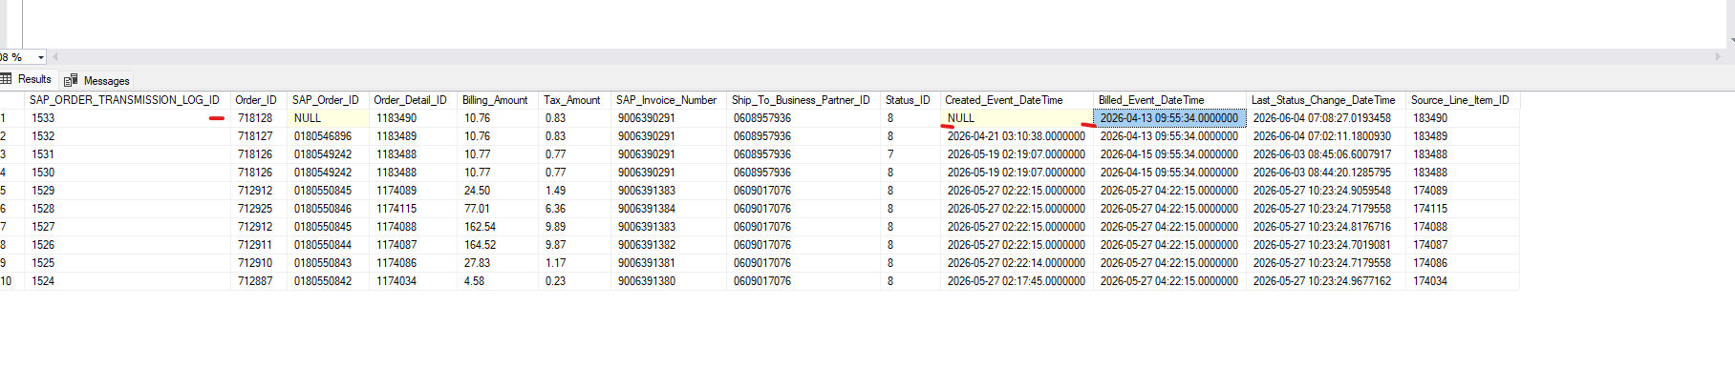Click SAP_Invoice_Number cell 9006391384

[x=669, y=209]
